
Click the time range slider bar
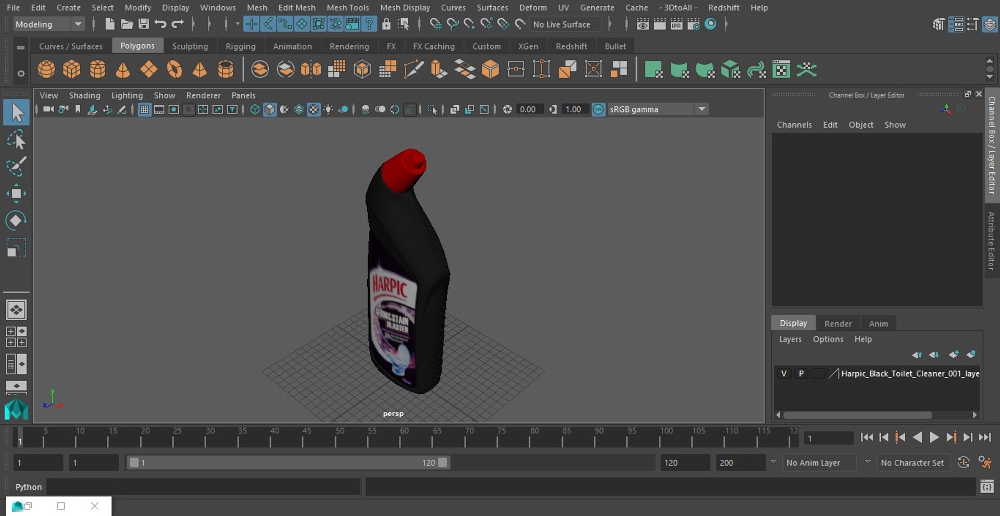pyautogui.click(x=288, y=462)
